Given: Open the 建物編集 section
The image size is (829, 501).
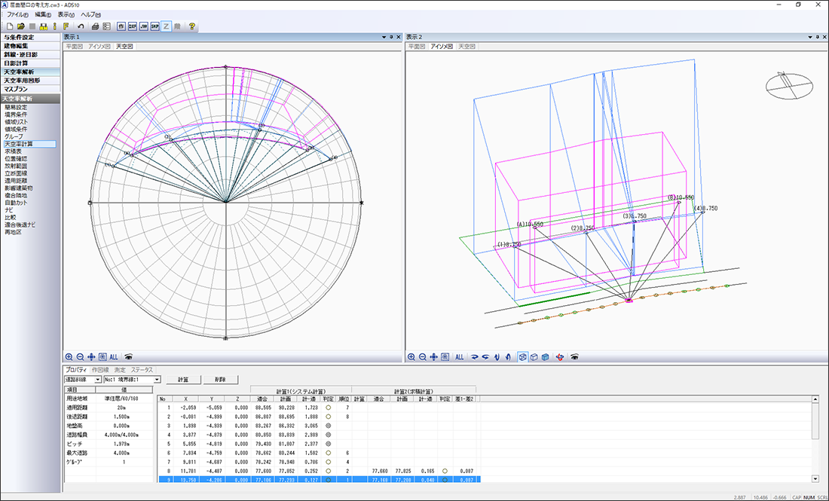Looking at the screenshot, I should pyautogui.click(x=30, y=46).
